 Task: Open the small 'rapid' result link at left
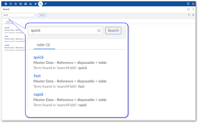pyautogui.click(x=7, y=45)
